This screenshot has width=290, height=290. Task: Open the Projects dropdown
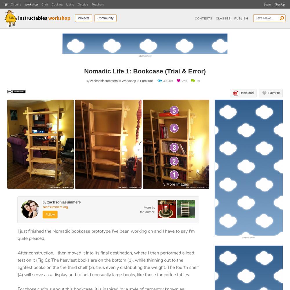coord(84,18)
